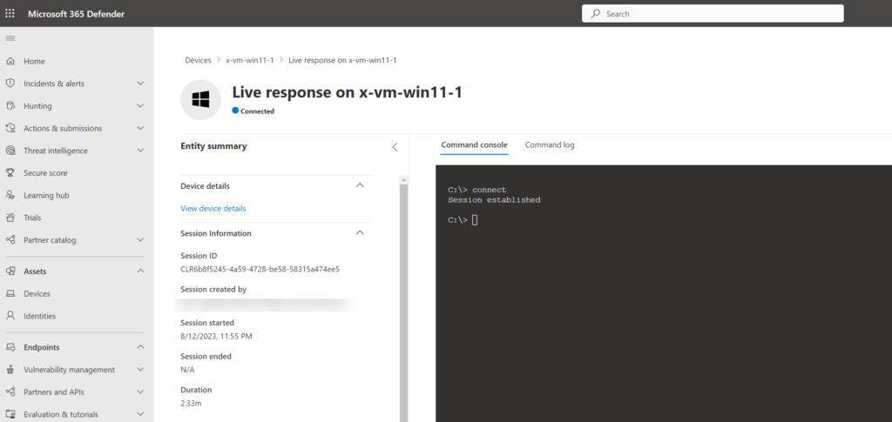
Task: Open Identities under Assets
Action: pos(40,316)
